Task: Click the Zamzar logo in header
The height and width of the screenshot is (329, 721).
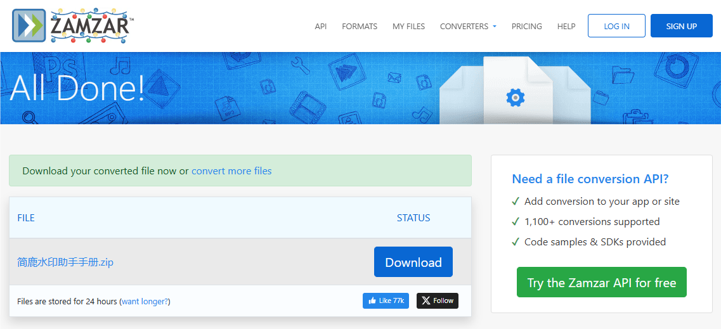Action: pyautogui.click(x=73, y=26)
